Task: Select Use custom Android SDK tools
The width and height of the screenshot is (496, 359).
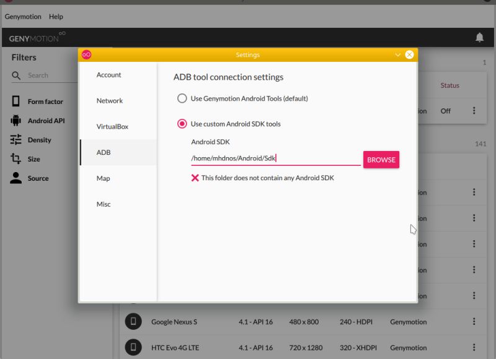Action: click(x=182, y=123)
